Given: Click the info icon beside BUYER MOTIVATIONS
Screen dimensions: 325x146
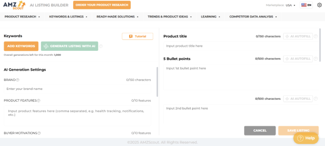Looking at the screenshot, I should click(x=39, y=133).
